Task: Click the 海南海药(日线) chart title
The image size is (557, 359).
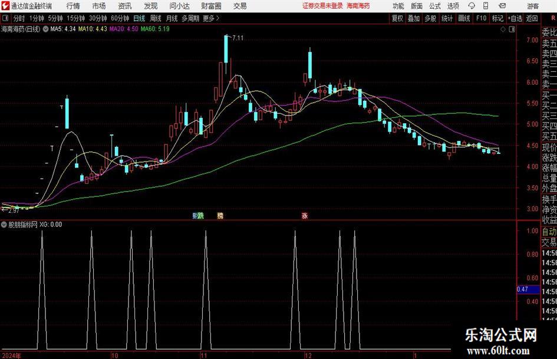Action: (21, 29)
